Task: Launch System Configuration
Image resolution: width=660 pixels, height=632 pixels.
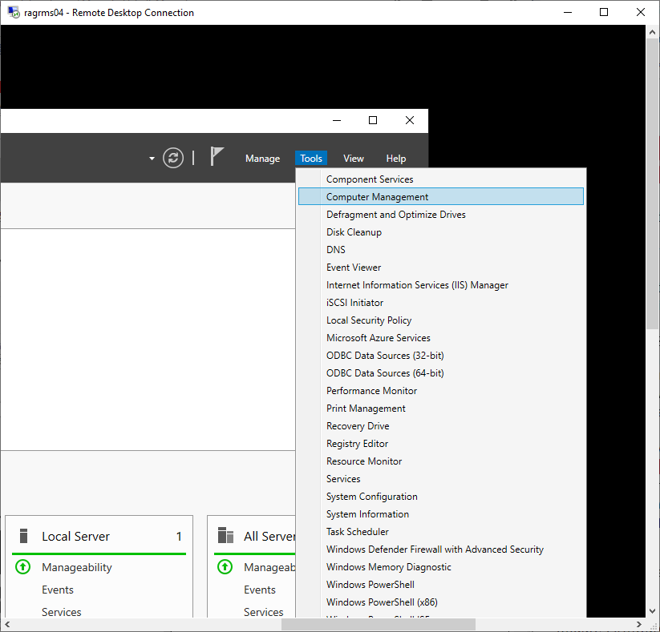Action: coord(441,497)
